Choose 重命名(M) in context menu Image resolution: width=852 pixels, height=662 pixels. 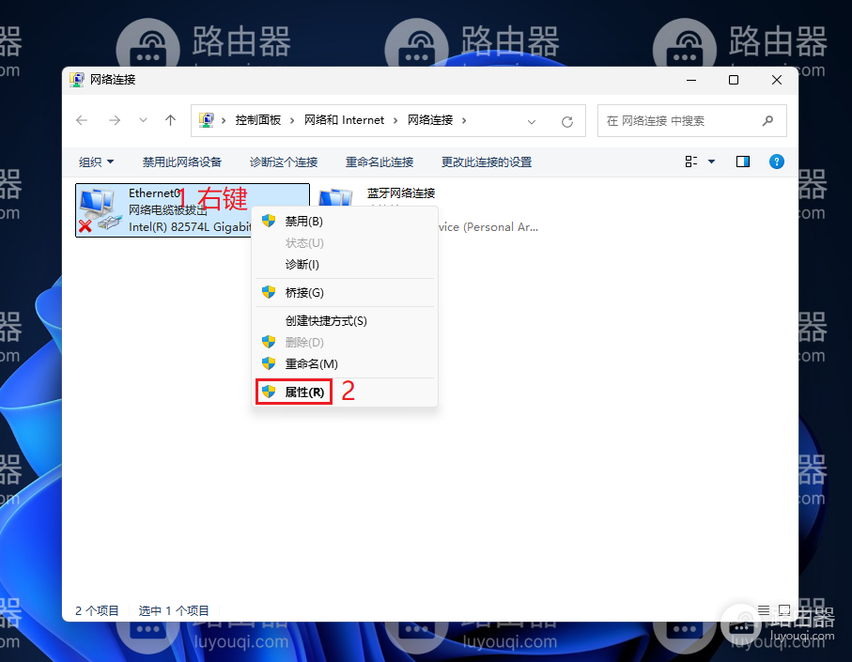[x=345, y=363]
